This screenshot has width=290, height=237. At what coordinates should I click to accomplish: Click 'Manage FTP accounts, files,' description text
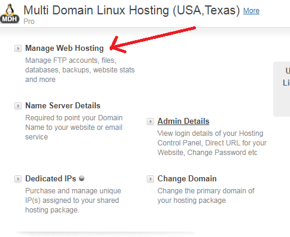(x=71, y=60)
